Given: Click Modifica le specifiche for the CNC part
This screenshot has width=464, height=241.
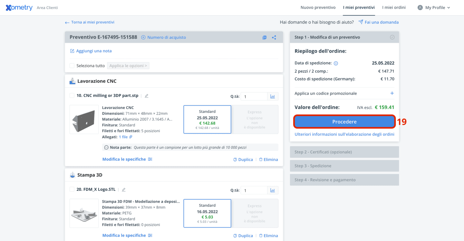Looking at the screenshot, I should point(124,159).
